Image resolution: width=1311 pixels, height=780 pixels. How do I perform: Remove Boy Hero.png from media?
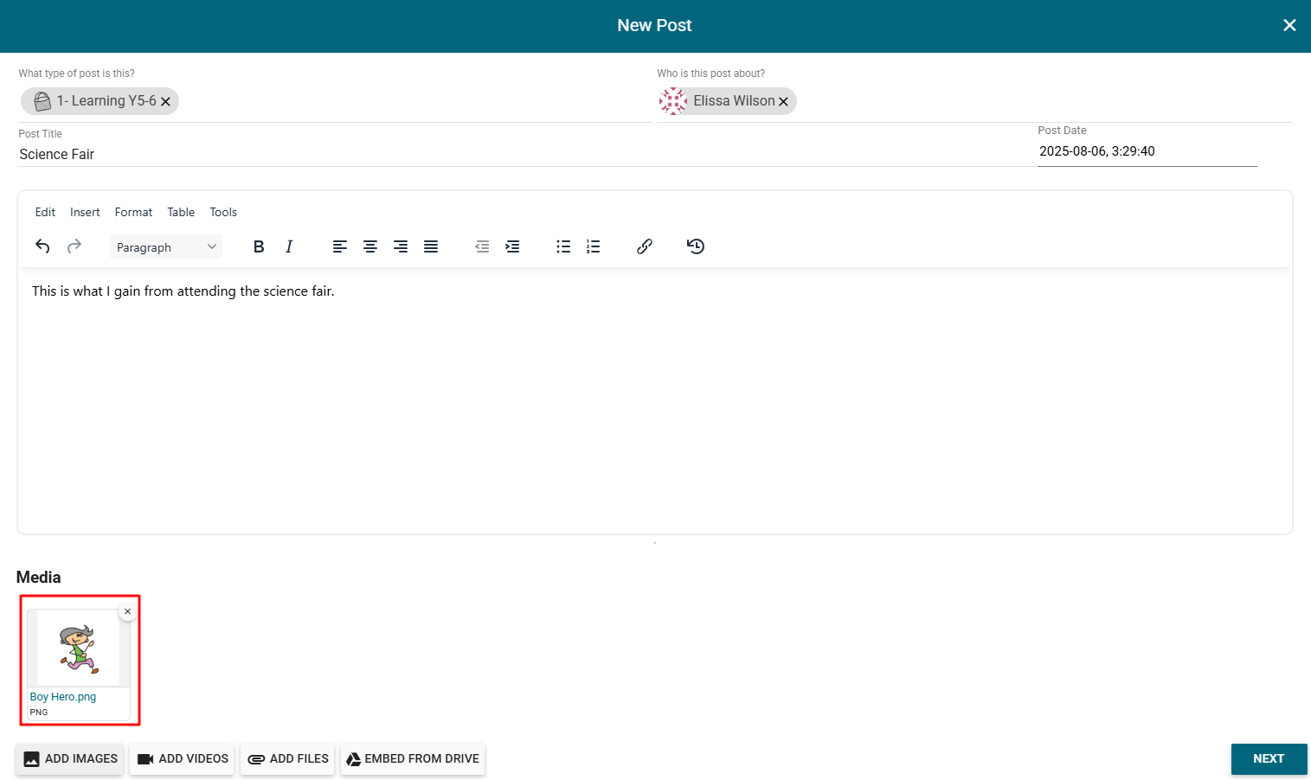pyautogui.click(x=128, y=611)
